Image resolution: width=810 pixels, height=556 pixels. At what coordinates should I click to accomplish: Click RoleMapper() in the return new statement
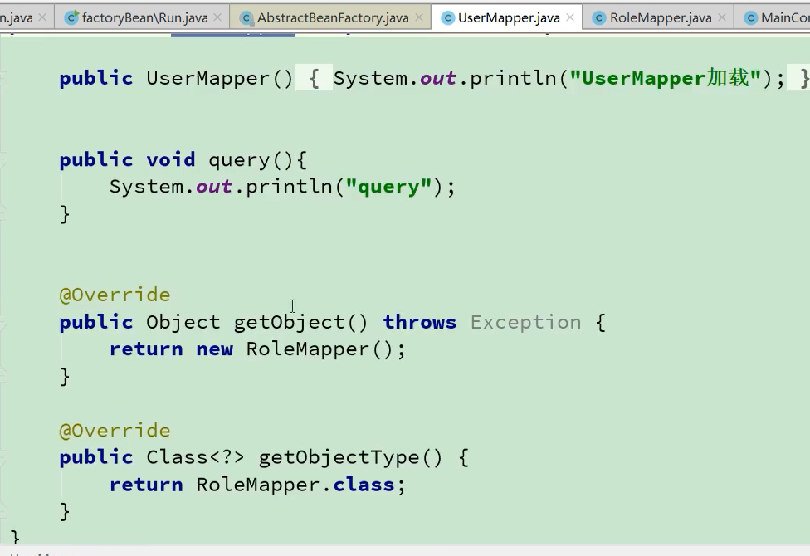pos(320,349)
